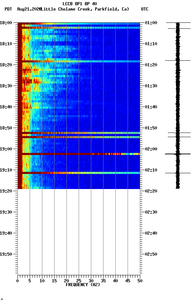Click the '01:00' UTC time label

point(151,23)
